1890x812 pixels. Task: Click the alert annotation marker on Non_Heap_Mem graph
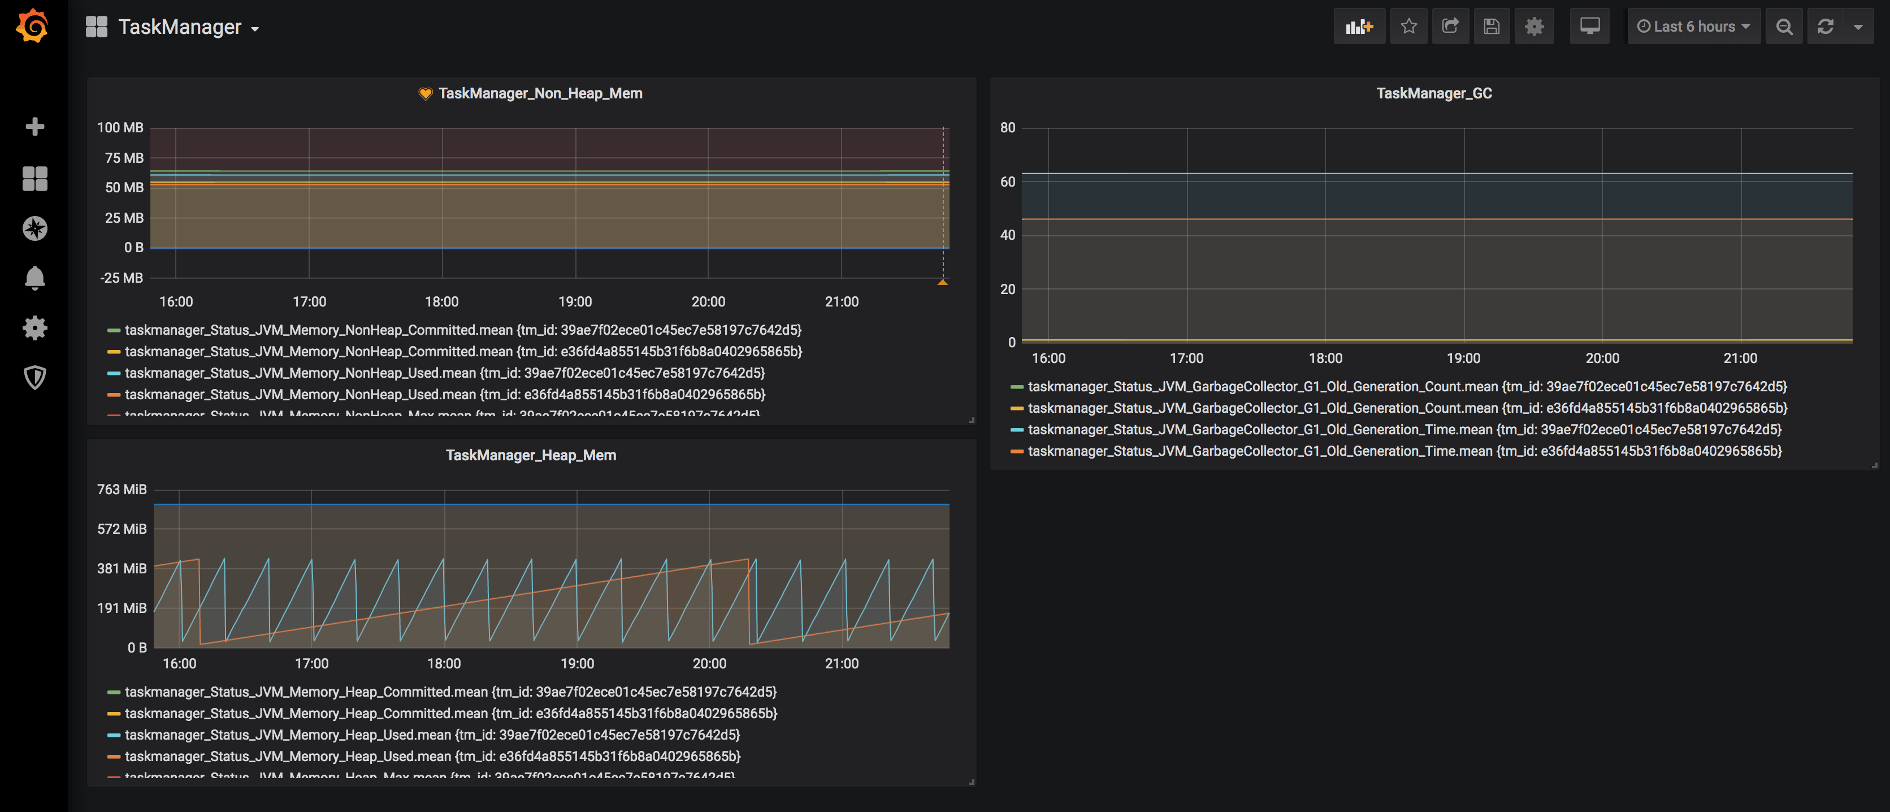[x=943, y=282]
